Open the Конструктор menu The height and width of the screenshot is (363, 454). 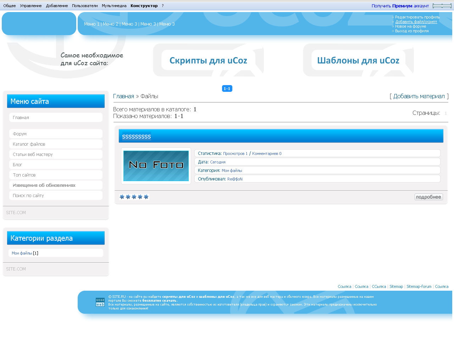click(x=144, y=6)
